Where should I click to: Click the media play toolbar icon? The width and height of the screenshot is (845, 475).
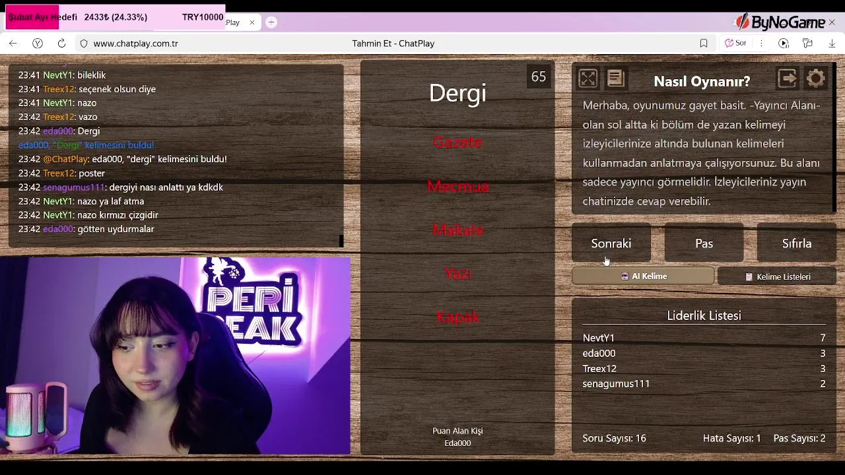coord(784,44)
